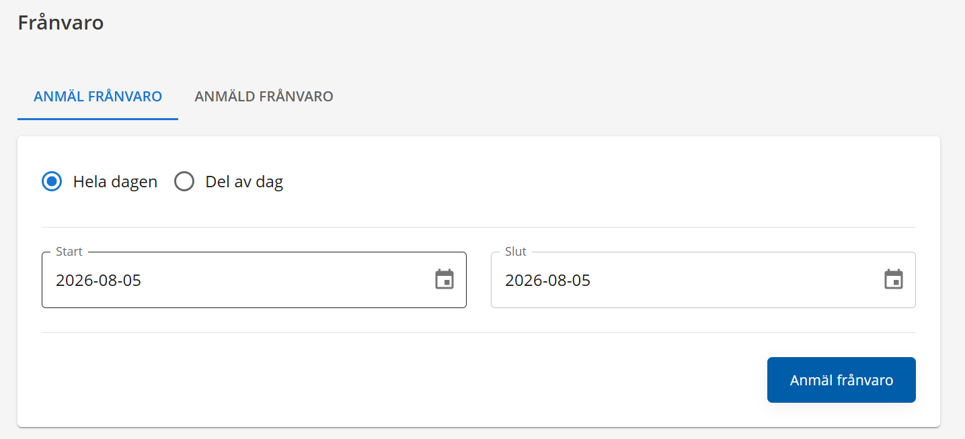Open the Anmäl frånvaro tab
This screenshot has width=965, height=439.
click(98, 97)
